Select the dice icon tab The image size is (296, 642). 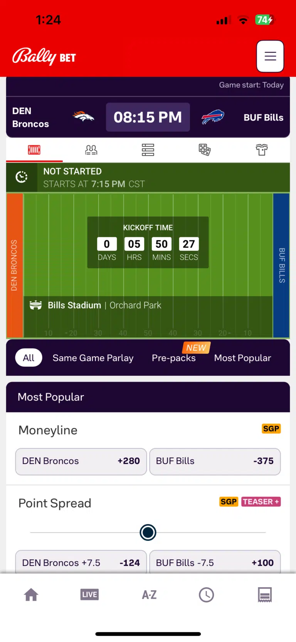[204, 150]
